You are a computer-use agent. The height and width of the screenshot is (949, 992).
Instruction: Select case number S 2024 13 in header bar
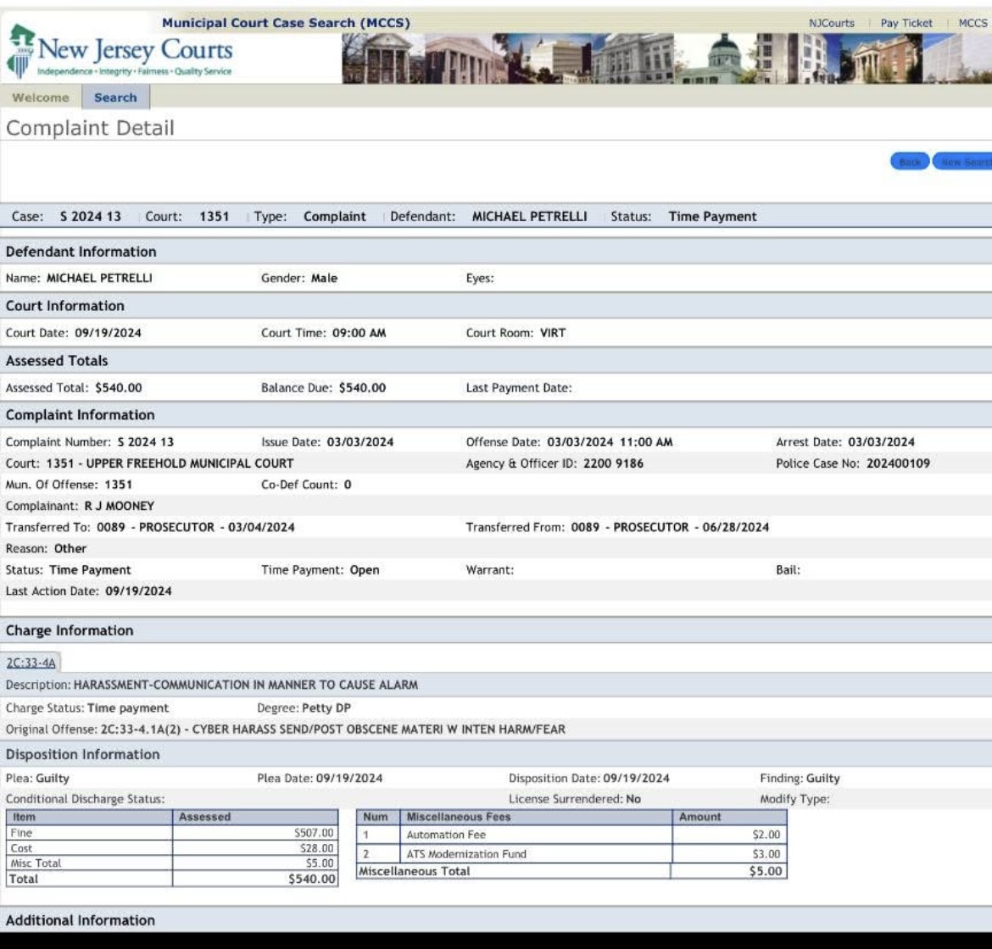pos(91,217)
